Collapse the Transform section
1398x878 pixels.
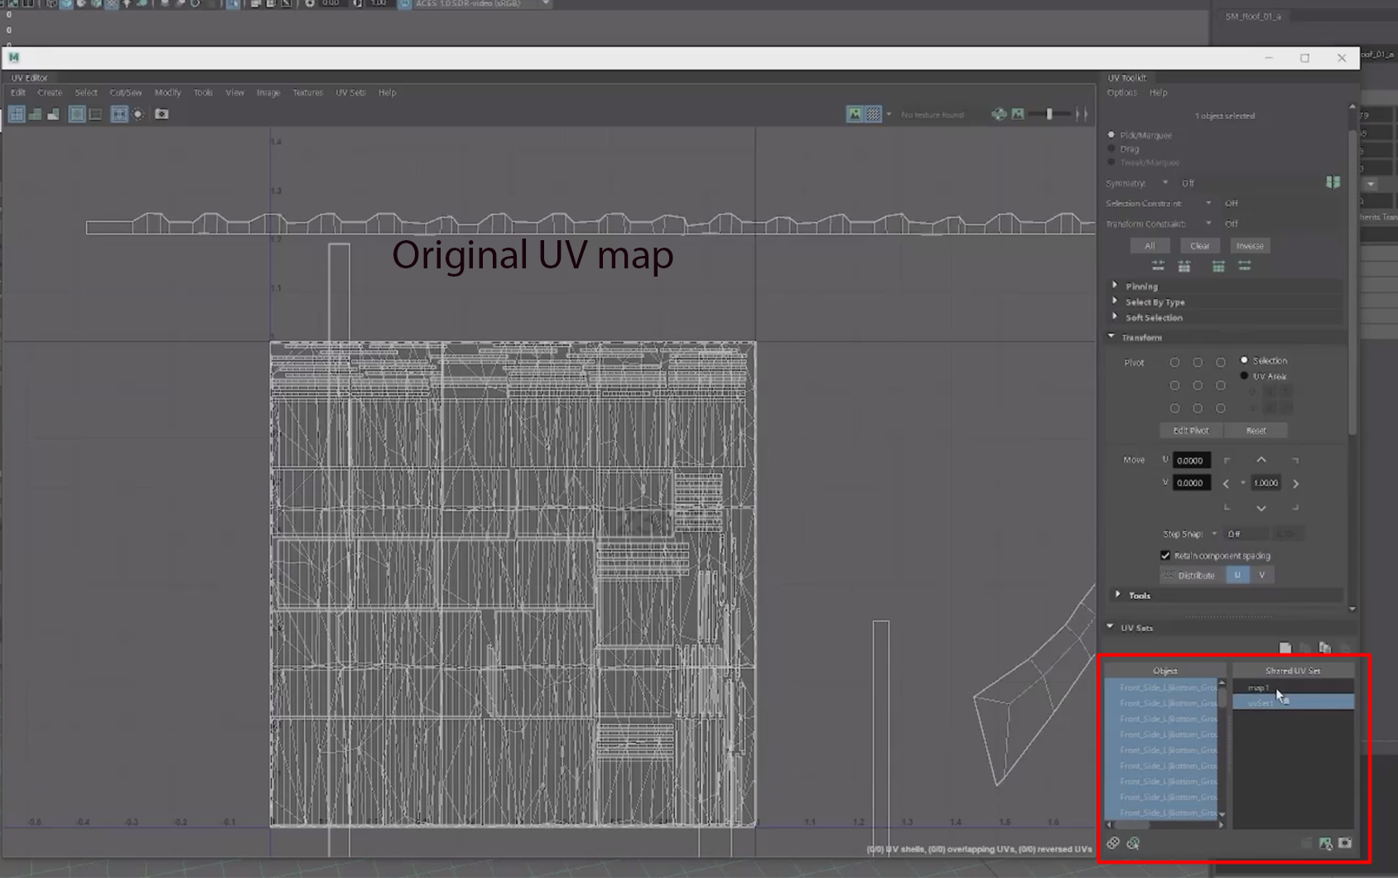pos(1111,337)
